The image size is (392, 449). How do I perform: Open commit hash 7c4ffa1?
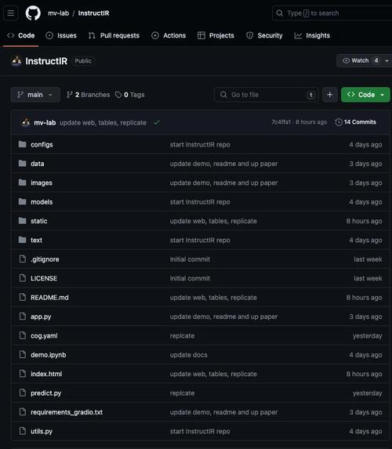pyautogui.click(x=281, y=122)
